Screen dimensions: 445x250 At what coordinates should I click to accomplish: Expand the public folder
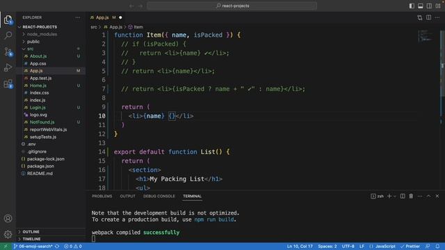click(33, 42)
